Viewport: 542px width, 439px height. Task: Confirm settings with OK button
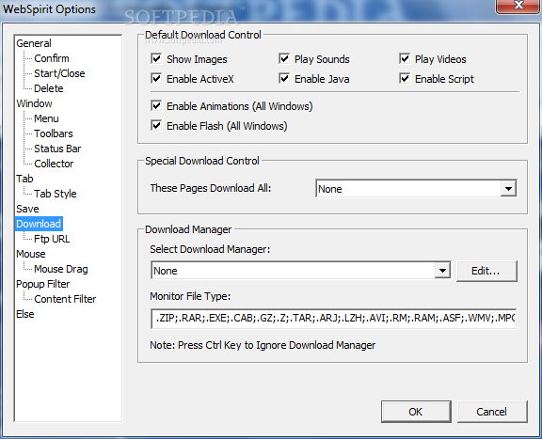(416, 412)
